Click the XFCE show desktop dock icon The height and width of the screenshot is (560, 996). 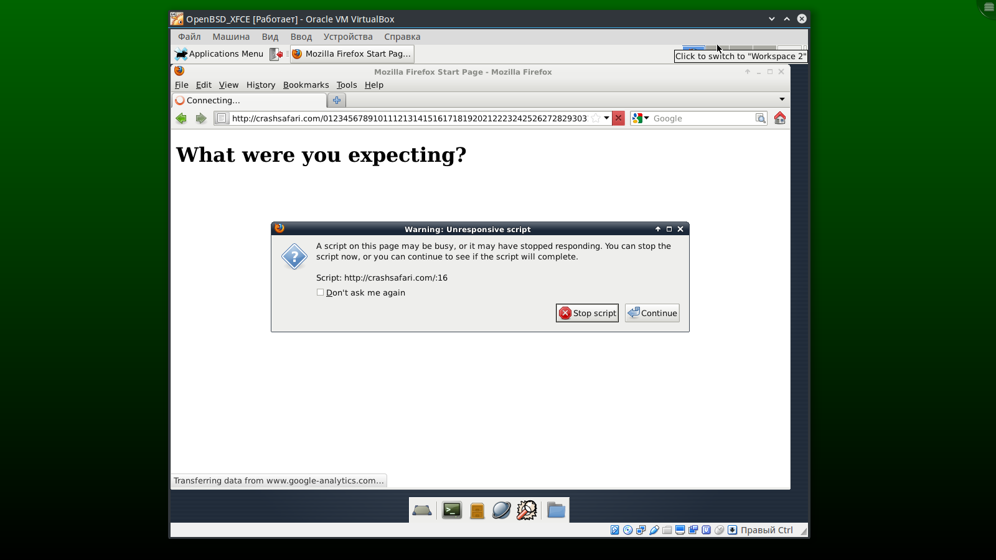click(422, 510)
